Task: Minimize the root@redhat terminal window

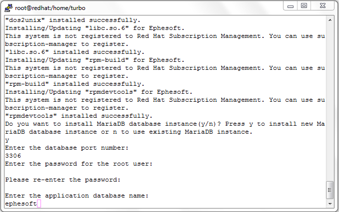Action: pyautogui.click(x=290, y=6)
